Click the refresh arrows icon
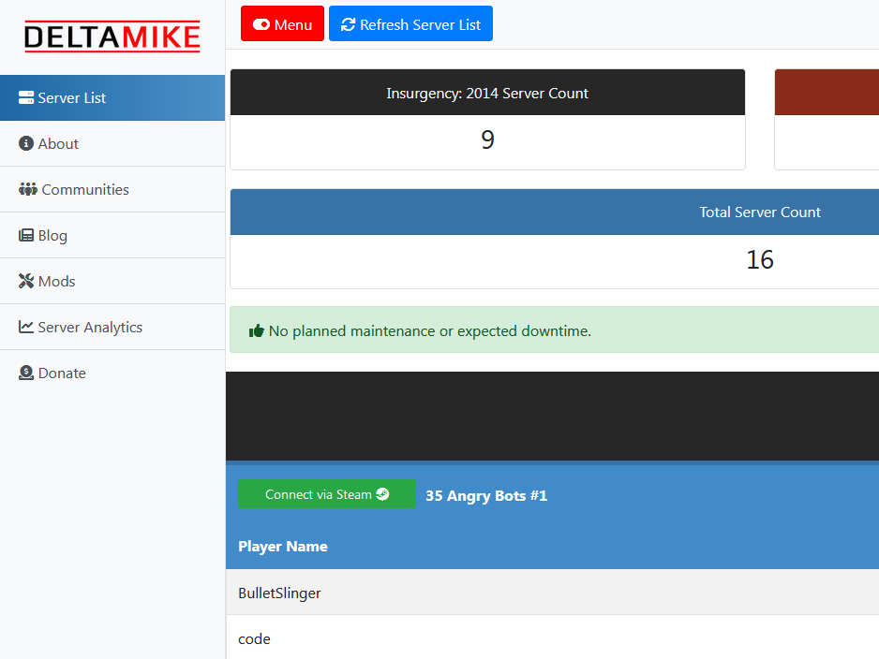879x659 pixels. tap(348, 24)
